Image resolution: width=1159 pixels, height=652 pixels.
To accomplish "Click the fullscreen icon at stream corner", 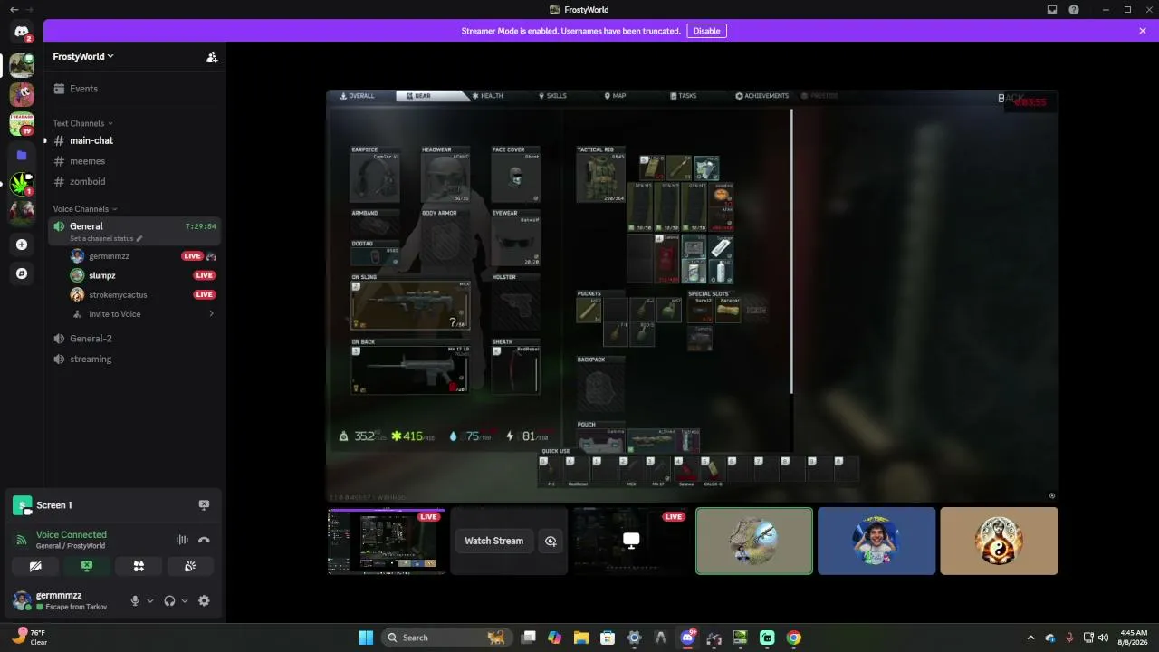I will click(x=1051, y=495).
